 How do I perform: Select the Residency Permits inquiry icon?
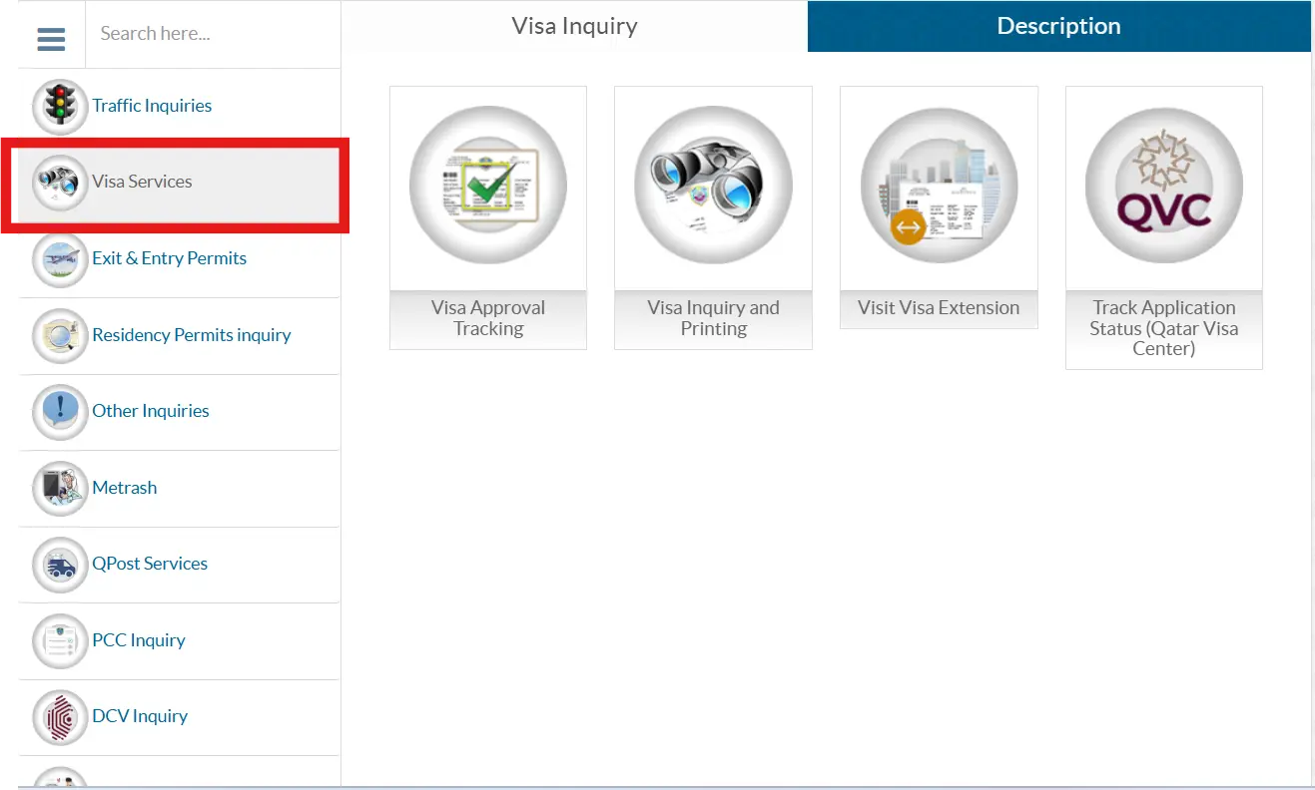coord(59,335)
